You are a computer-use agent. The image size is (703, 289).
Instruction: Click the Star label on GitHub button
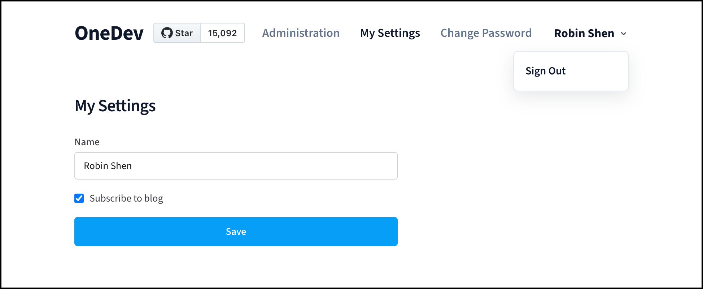pyautogui.click(x=184, y=33)
